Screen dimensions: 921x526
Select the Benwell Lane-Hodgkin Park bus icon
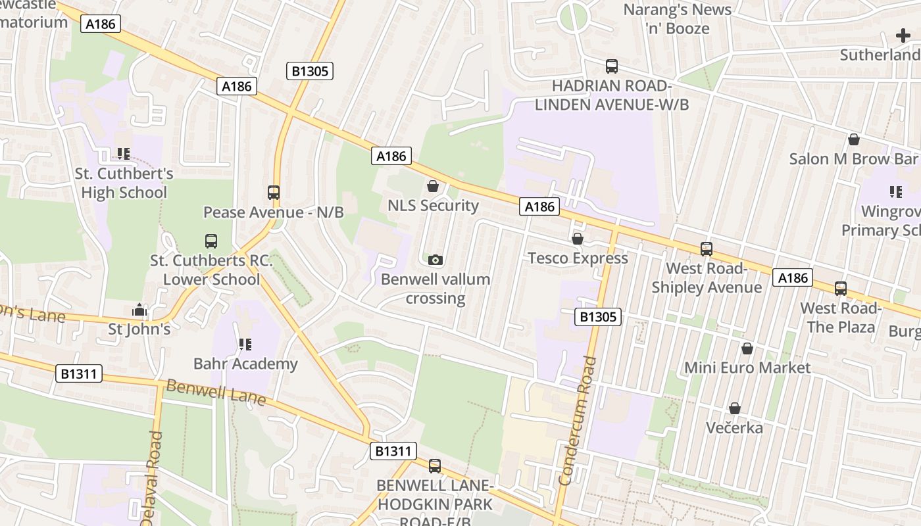coord(435,466)
